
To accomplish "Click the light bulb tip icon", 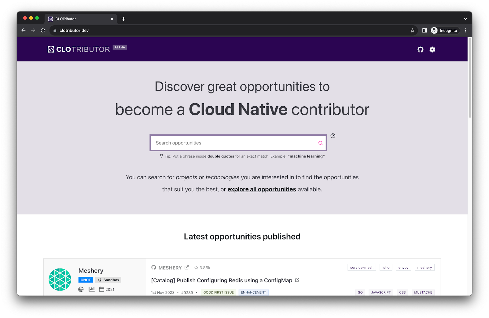I will 161,156.
